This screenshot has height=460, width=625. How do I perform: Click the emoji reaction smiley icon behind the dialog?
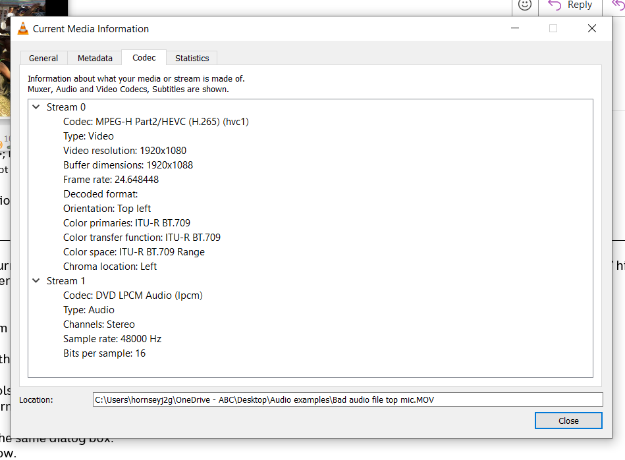tap(524, 5)
